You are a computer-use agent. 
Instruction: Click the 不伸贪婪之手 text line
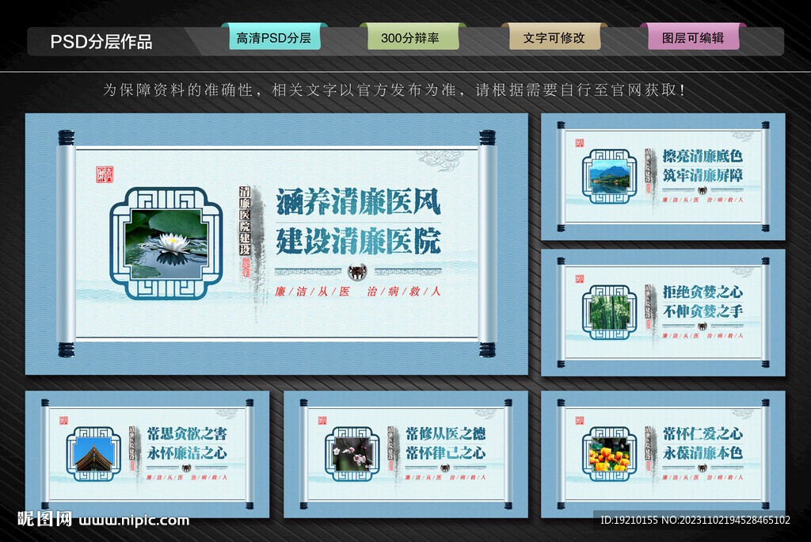click(703, 311)
